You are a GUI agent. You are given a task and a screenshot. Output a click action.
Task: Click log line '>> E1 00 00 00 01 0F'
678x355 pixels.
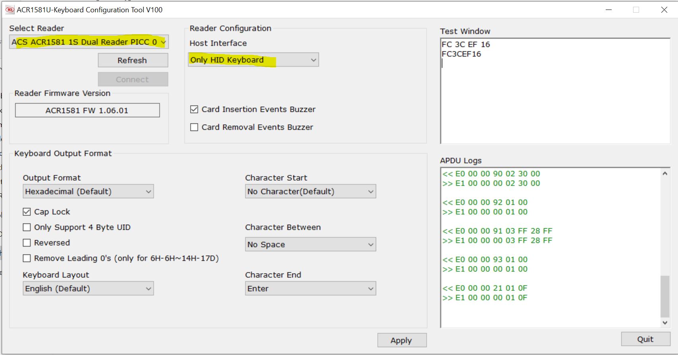click(x=485, y=298)
